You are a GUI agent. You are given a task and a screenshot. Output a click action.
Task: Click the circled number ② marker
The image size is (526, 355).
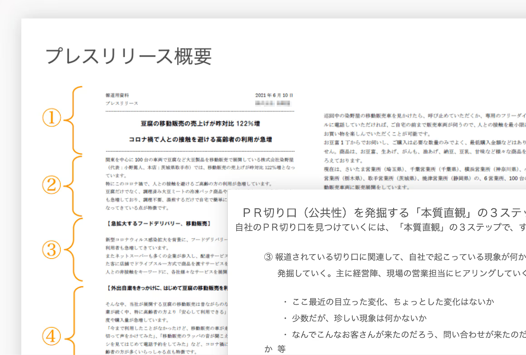[x=52, y=184]
